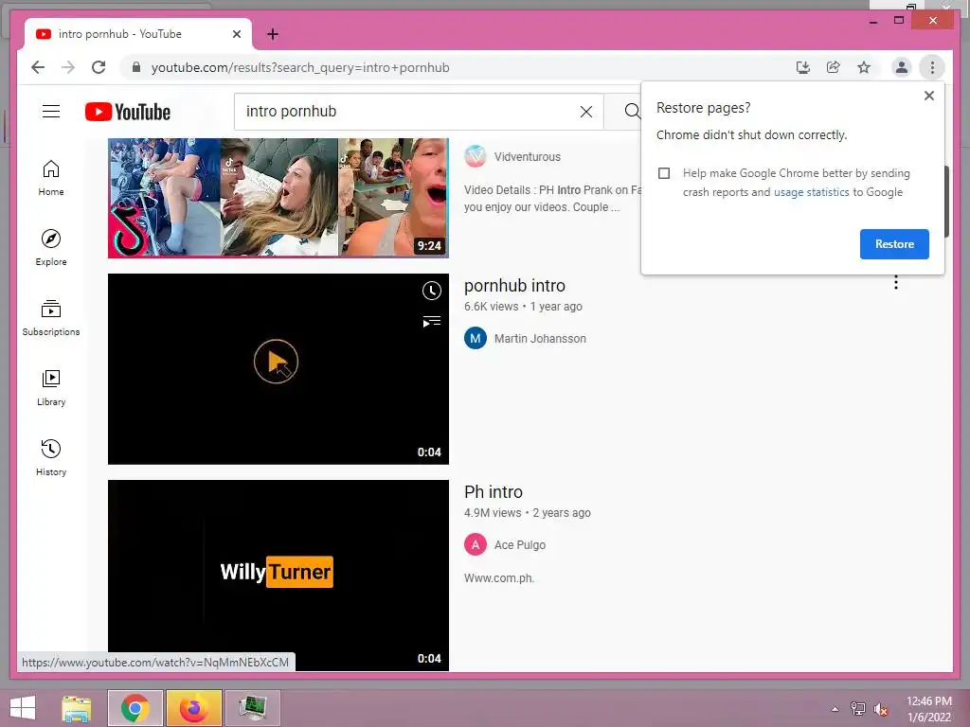Open options menu for 'pornhub intro' video

pyautogui.click(x=896, y=283)
